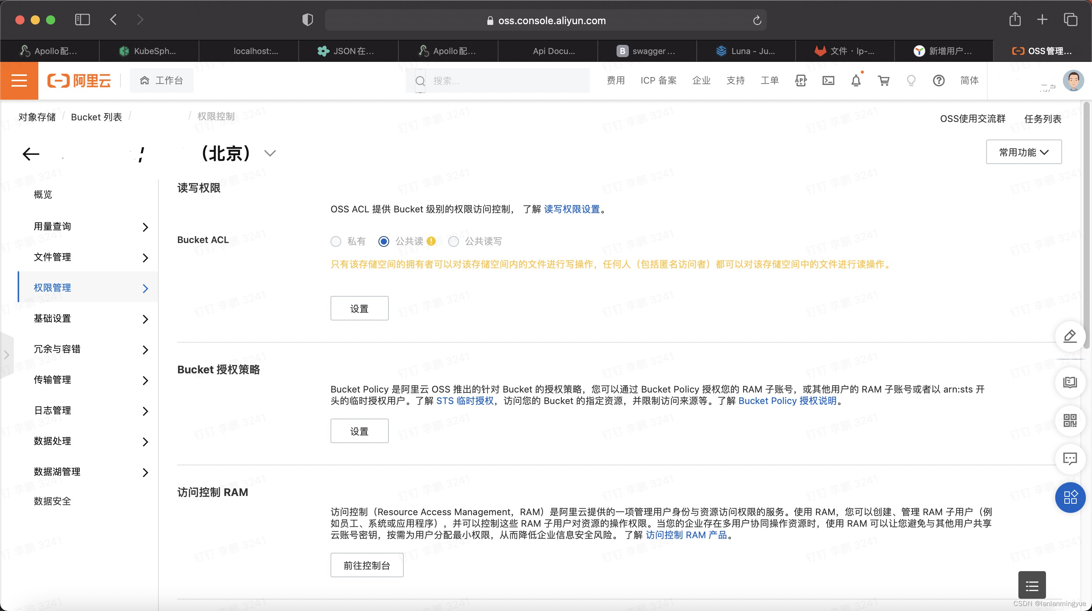Open the feedback chat floating icon
This screenshot has height=611, width=1092.
[1069, 459]
